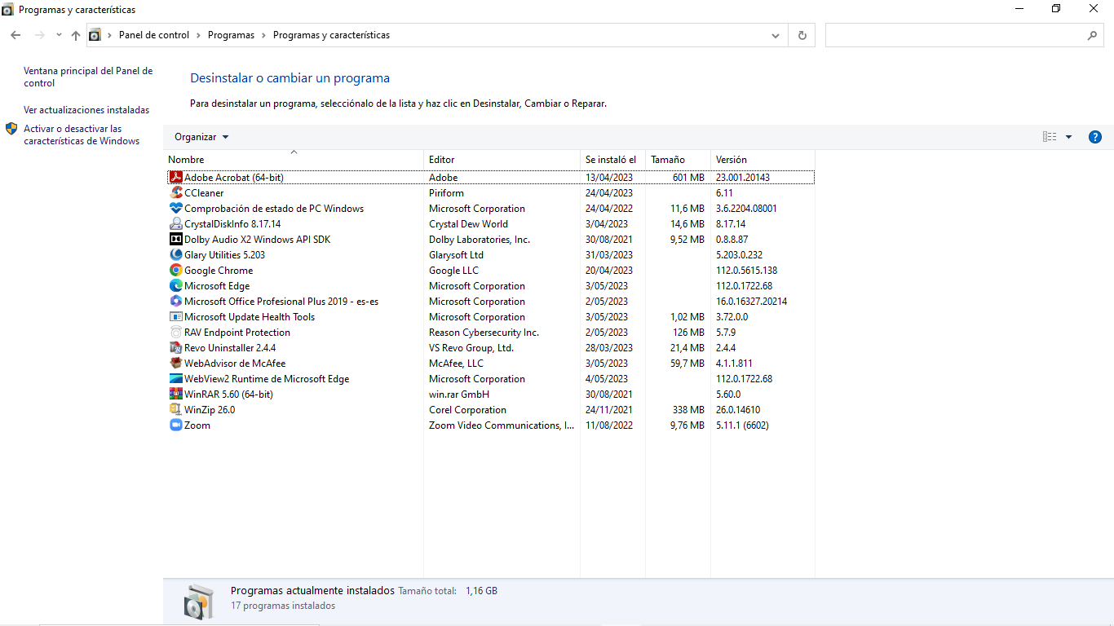
Task: Navigate back with the back arrow
Action: [15, 35]
